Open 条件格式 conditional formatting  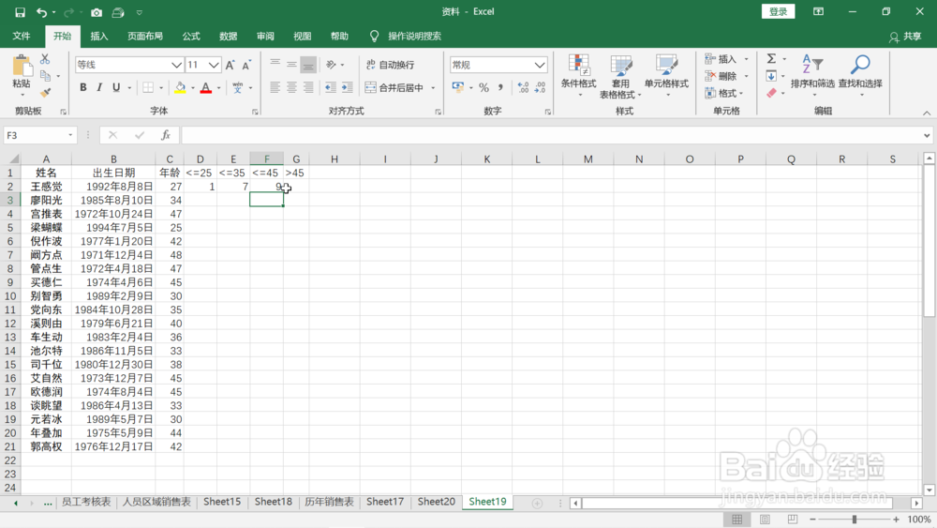click(578, 77)
